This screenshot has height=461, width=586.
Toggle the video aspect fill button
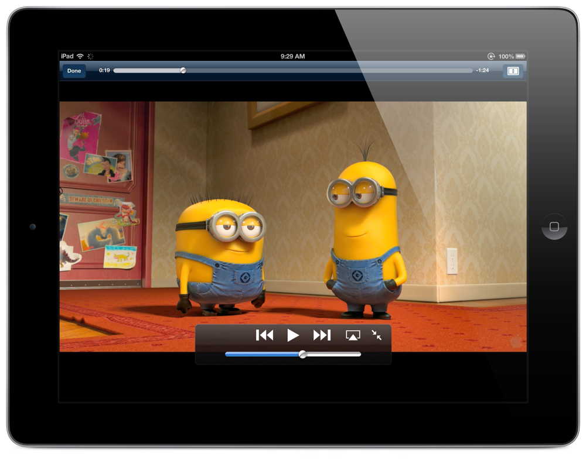[x=513, y=71]
